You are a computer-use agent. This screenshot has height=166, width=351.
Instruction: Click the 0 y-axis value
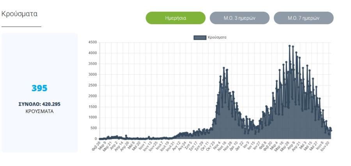(x=96, y=139)
